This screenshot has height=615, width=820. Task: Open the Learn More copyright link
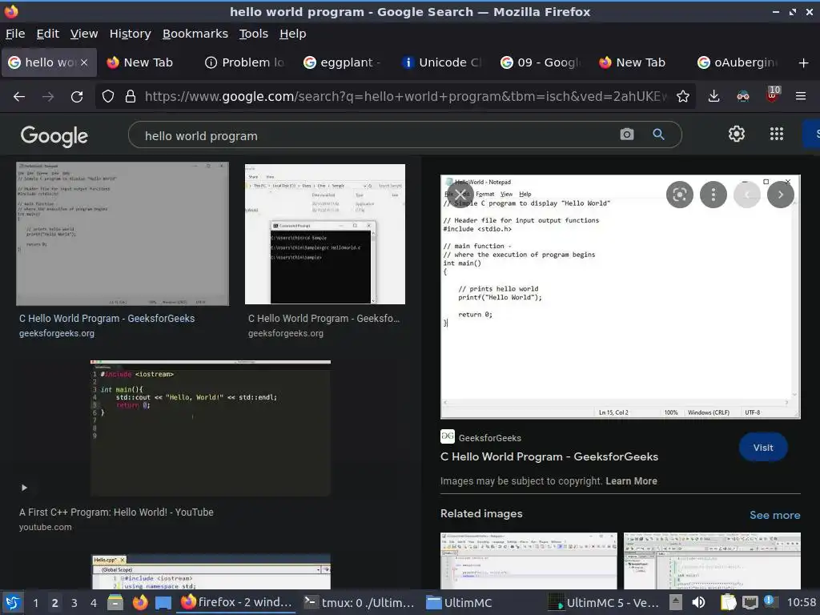pyautogui.click(x=631, y=481)
